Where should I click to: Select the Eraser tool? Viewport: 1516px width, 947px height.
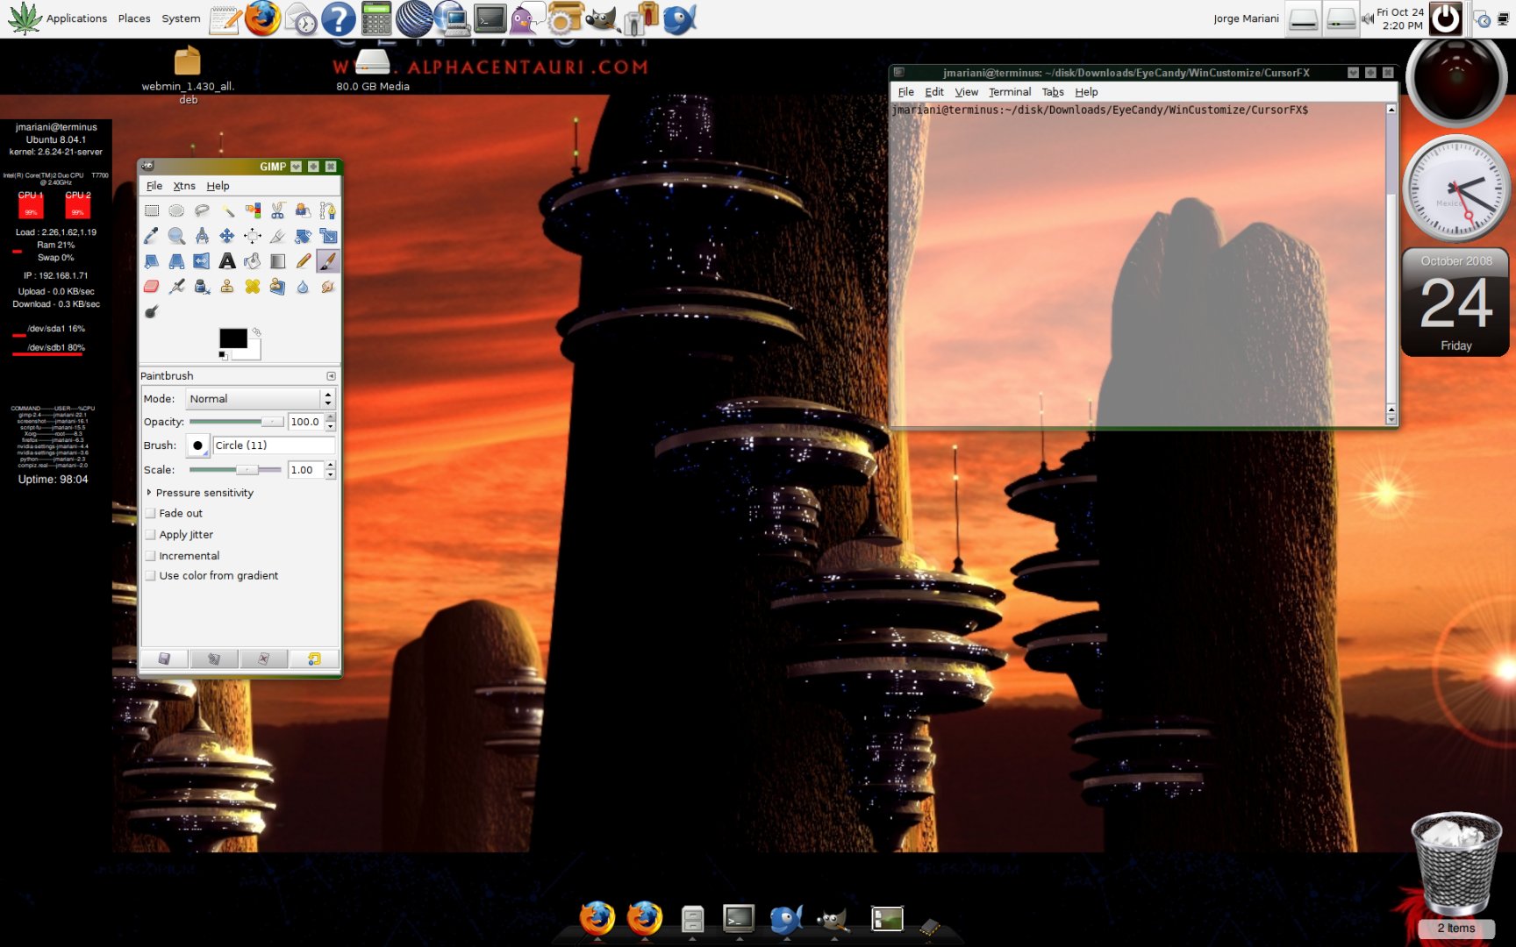pos(152,287)
